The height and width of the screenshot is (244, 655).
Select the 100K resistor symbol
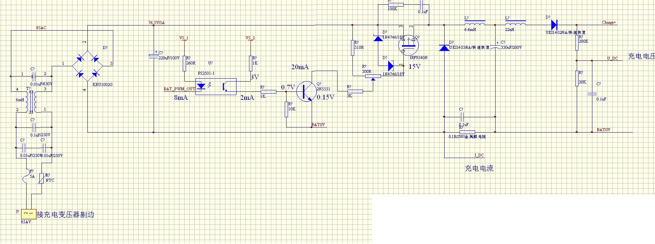(x=395, y=5)
